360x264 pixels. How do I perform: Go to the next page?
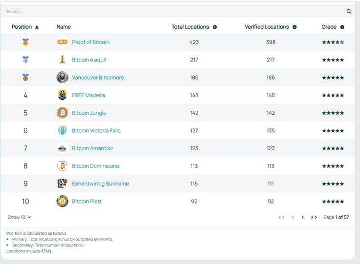pyautogui.click(x=303, y=217)
